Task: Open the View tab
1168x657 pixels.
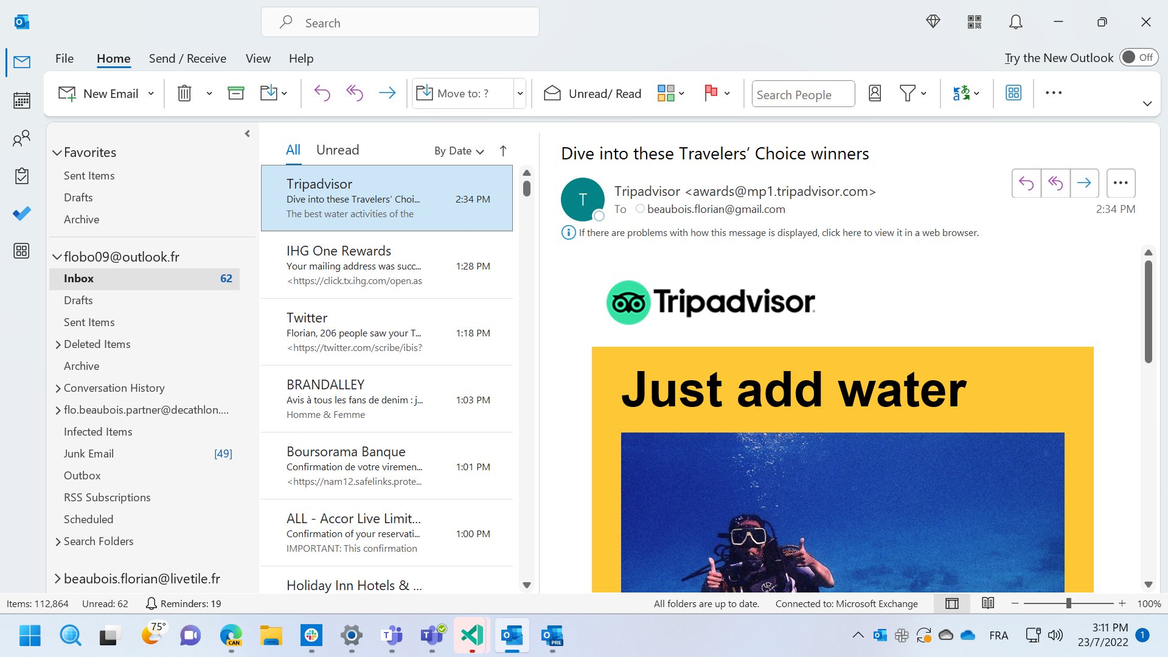Action: 258,58
